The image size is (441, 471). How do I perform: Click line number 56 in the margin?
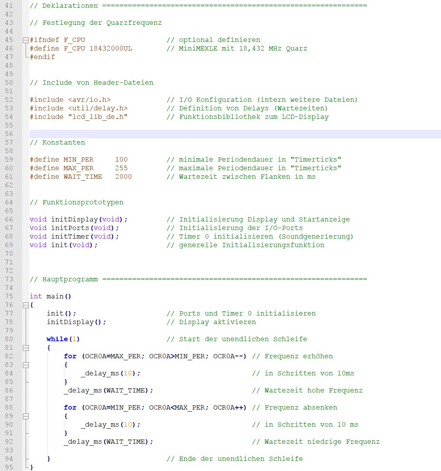click(x=9, y=134)
